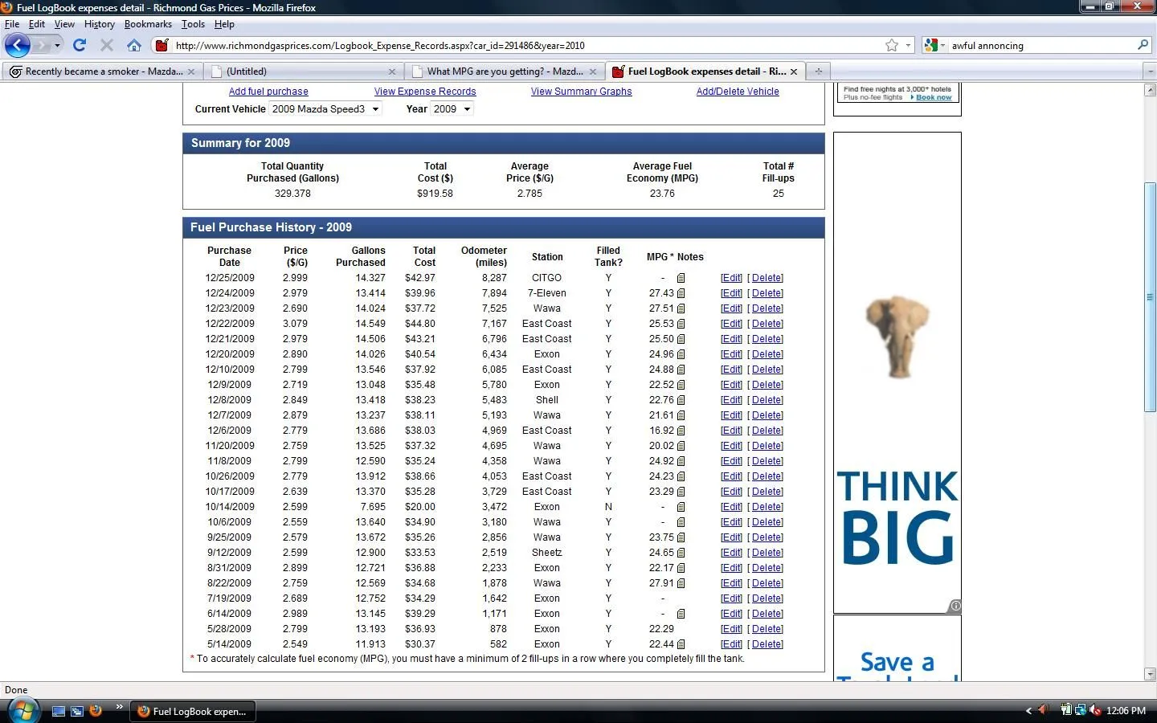Image resolution: width=1157 pixels, height=723 pixels.
Task: Open notes icon for the 12/25/2009 CITGO purchase
Action: click(681, 279)
